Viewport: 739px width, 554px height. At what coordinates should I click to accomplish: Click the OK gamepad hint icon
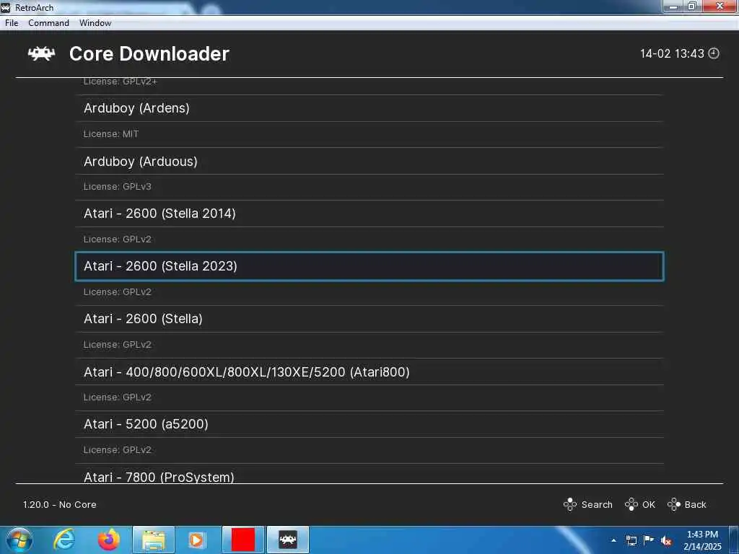[x=631, y=504]
